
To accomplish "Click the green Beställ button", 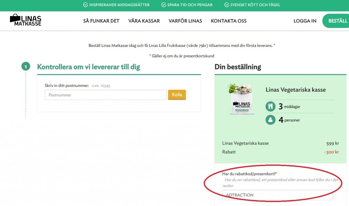I will click(336, 21).
